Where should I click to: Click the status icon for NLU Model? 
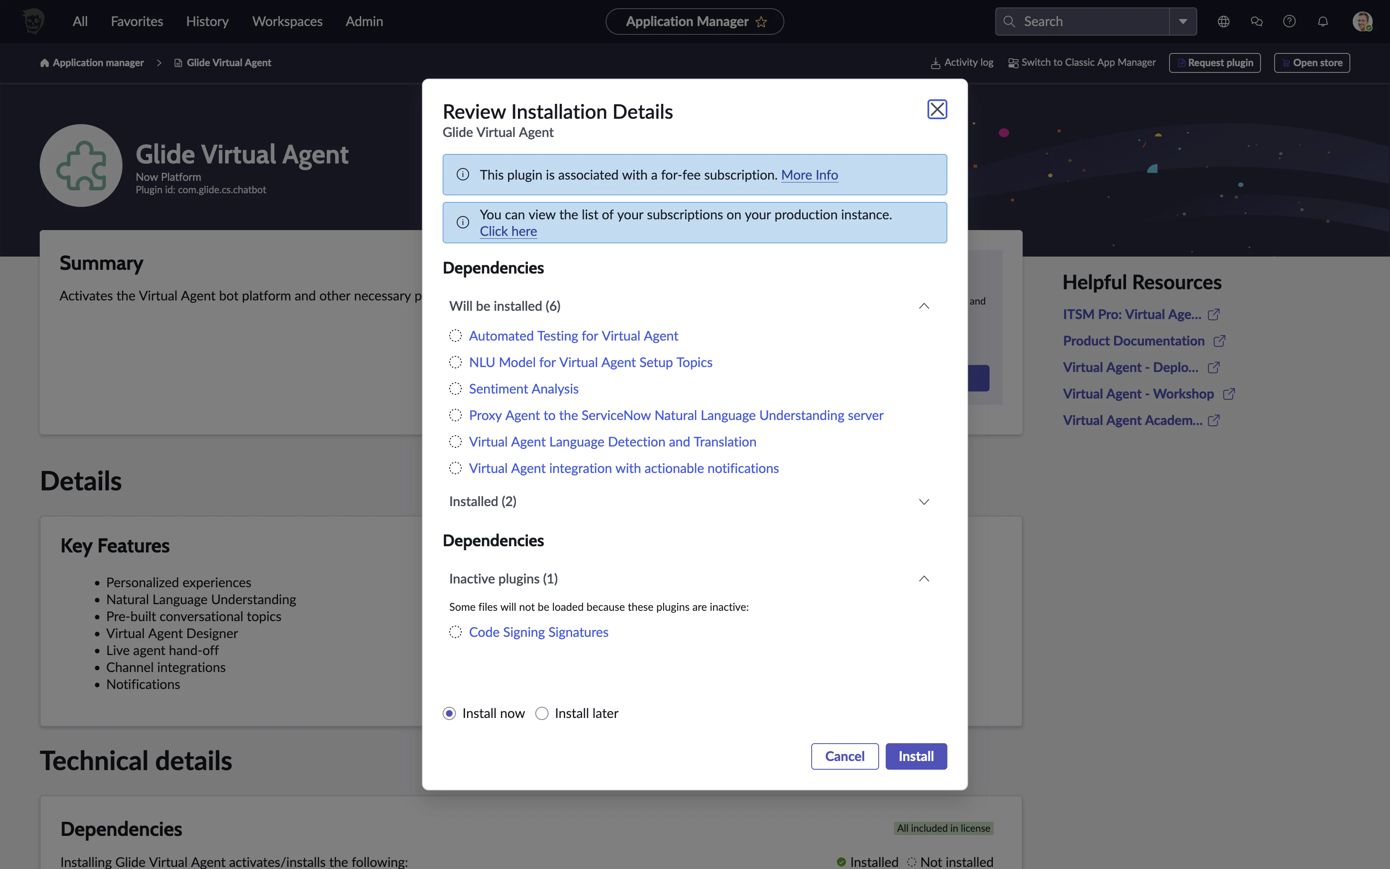(x=455, y=362)
